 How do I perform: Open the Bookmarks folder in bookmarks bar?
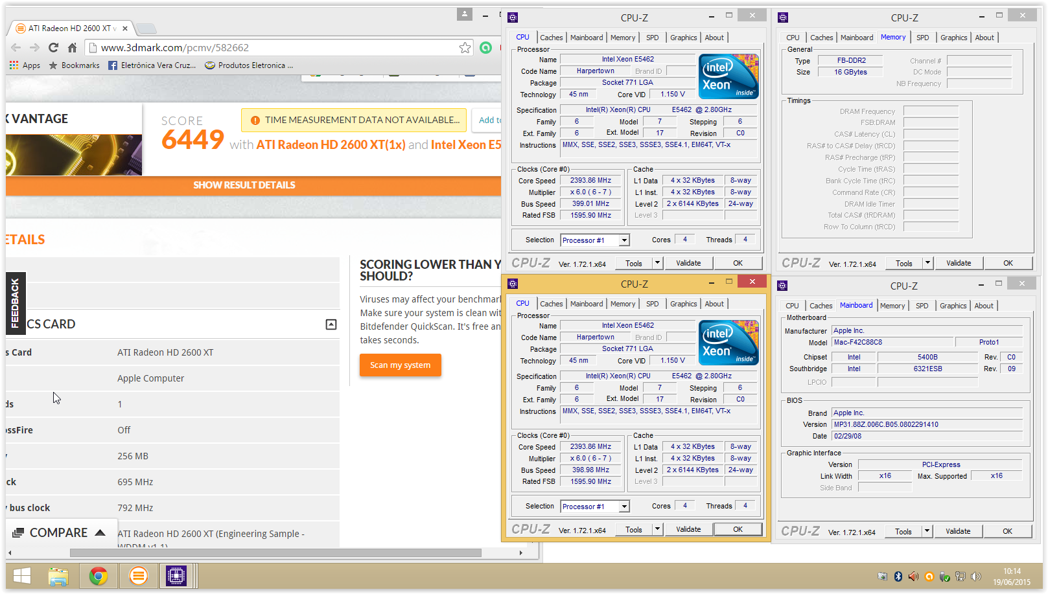tap(74, 65)
